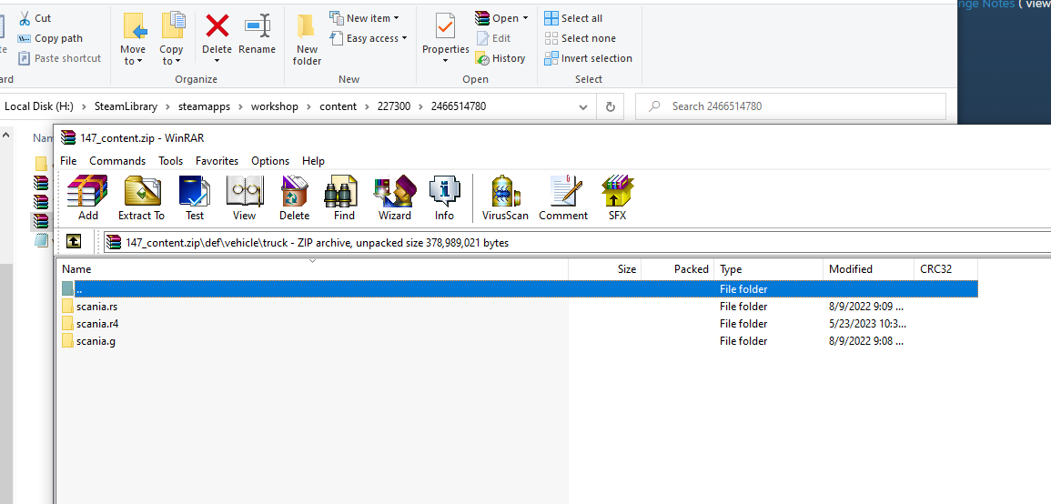Click SteamLibrary in the breadcrumb path

(x=126, y=106)
